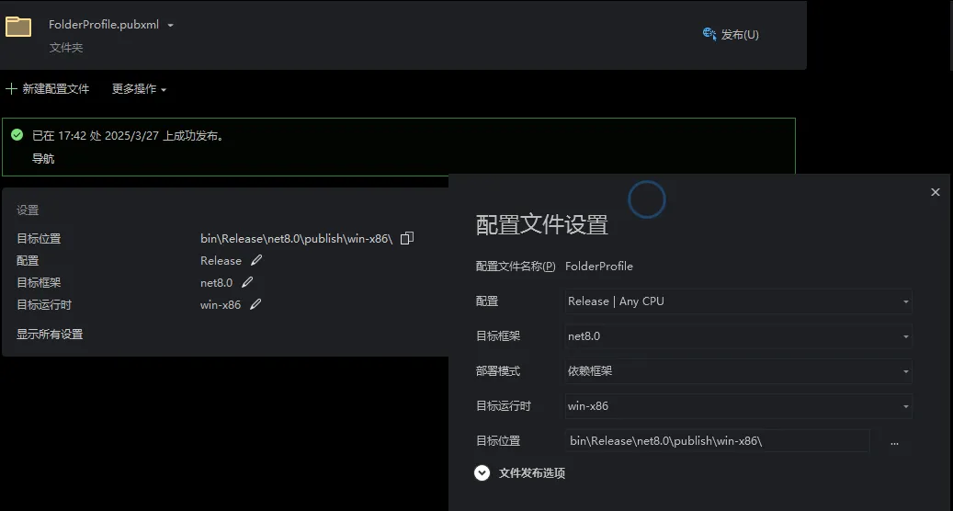Screen dimensions: 953x511
Task: Open the 导航 navigate link
Action: click(x=43, y=159)
